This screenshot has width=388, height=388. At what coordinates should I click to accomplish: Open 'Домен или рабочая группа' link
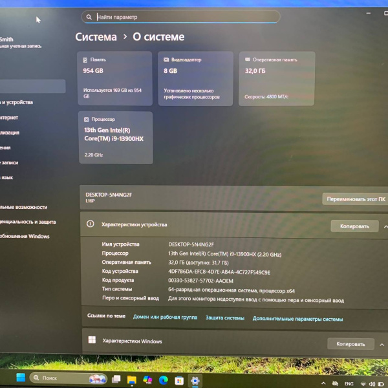click(x=165, y=318)
